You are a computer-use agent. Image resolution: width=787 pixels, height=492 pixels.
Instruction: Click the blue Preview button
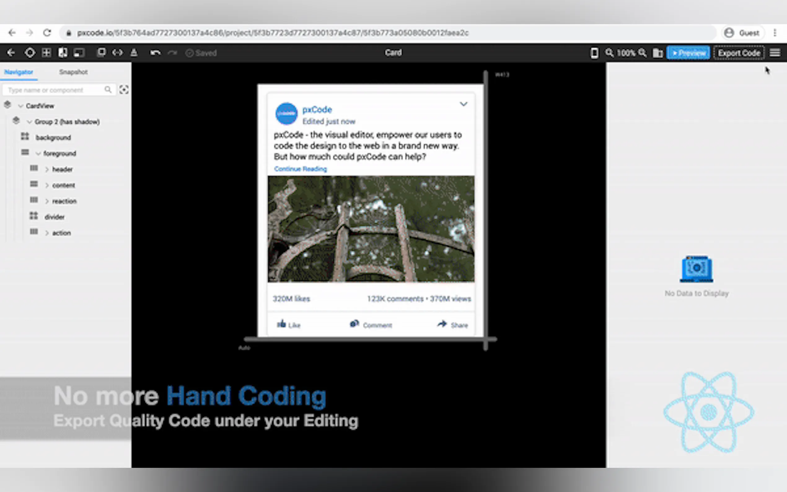pyautogui.click(x=688, y=53)
